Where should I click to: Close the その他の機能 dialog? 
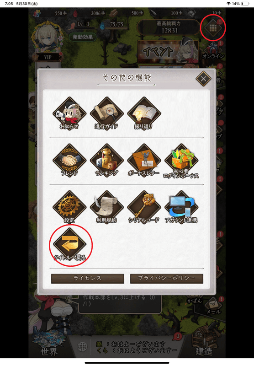[203, 79]
